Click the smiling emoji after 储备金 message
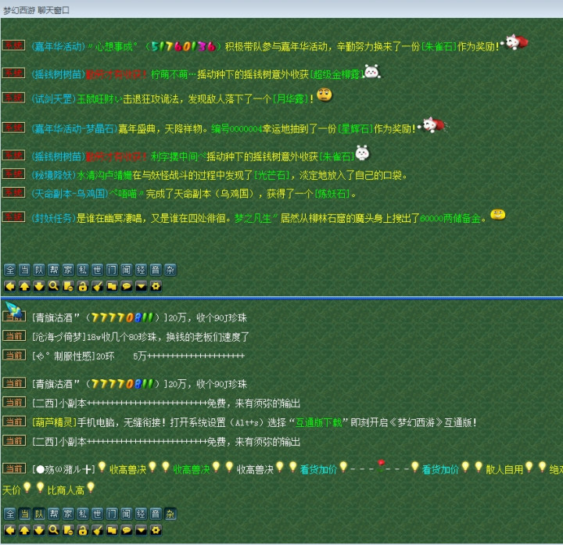This screenshot has width=563, height=545. (497, 214)
